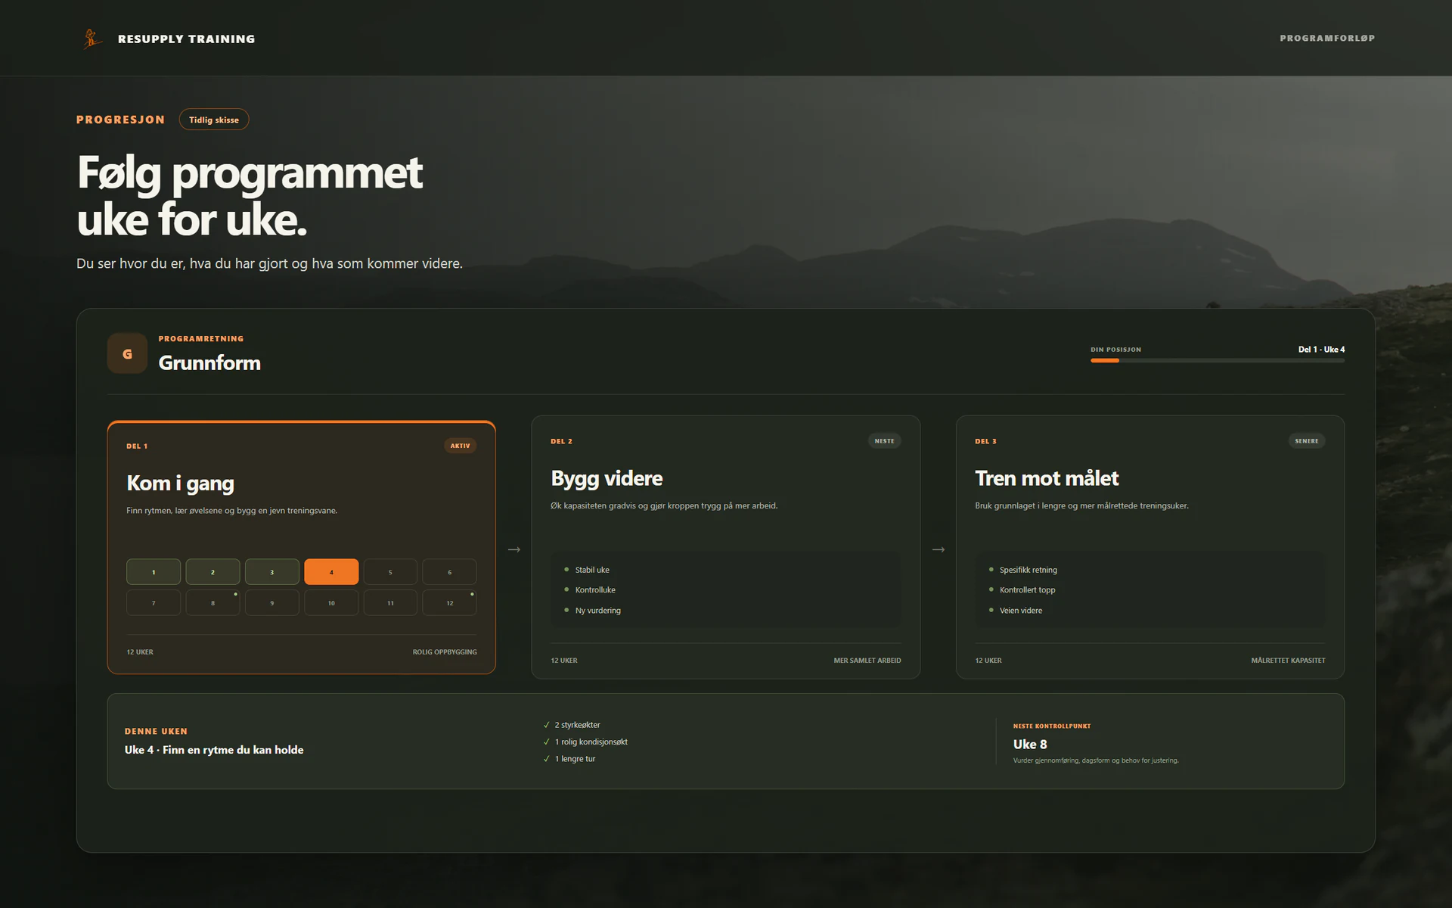Open the Kom i gang card title
Viewport: 1452px width, 908px height.
[x=180, y=483]
